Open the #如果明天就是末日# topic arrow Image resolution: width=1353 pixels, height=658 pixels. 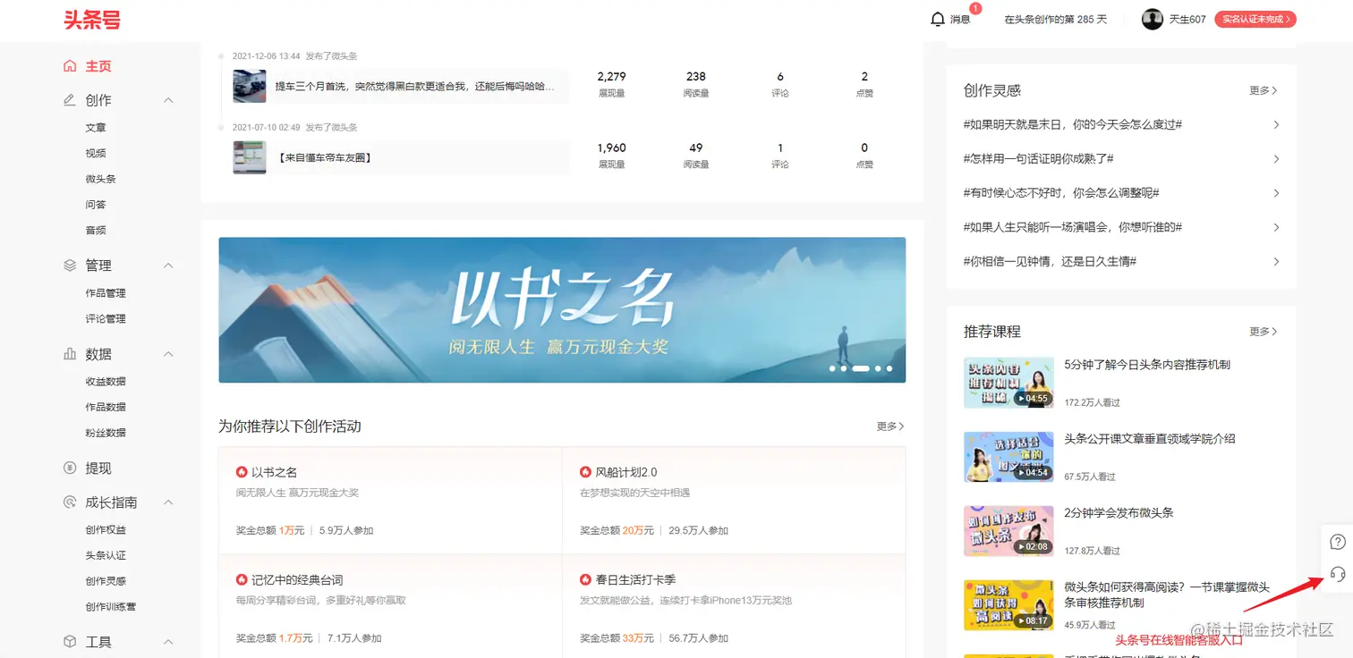[x=1276, y=125]
